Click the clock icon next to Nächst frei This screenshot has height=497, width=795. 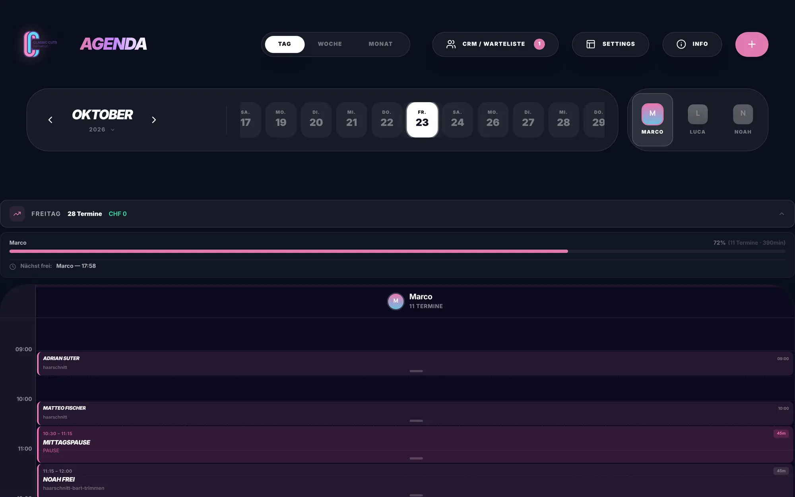[x=13, y=266]
